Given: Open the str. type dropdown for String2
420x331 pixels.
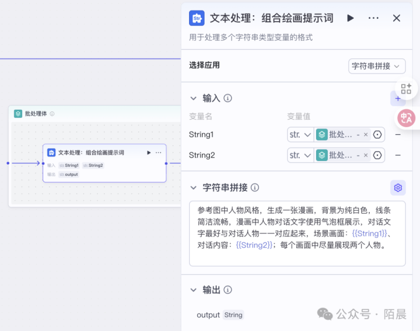Looking at the screenshot, I should coord(300,155).
